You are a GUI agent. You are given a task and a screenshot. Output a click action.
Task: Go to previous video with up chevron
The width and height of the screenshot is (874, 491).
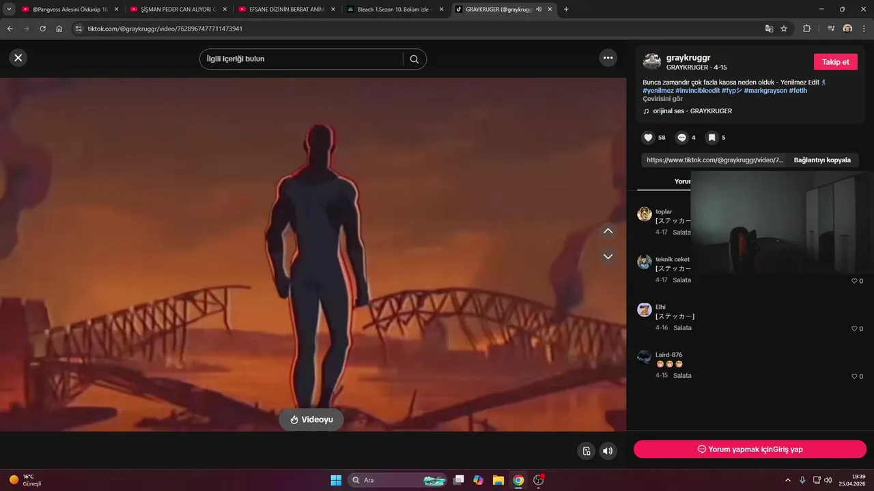(x=608, y=231)
